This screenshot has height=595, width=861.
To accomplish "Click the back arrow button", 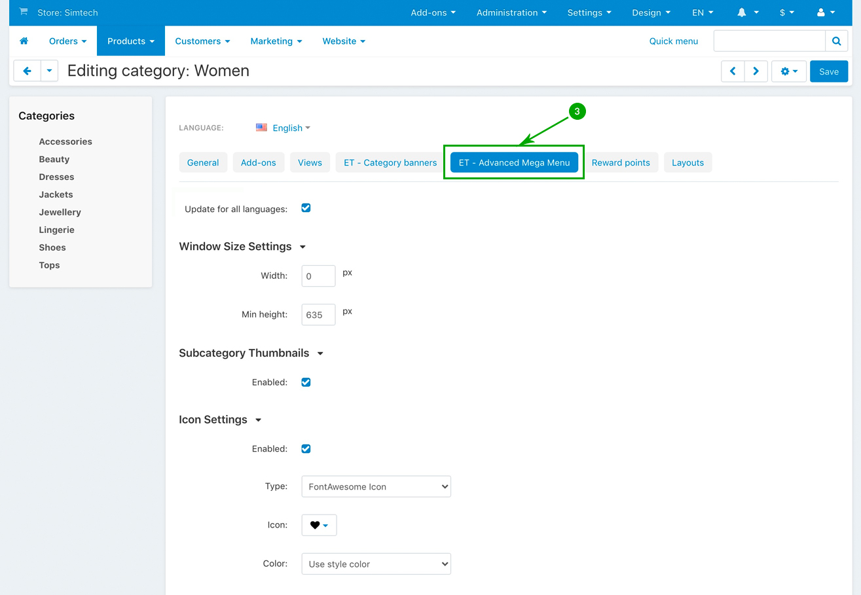I will pos(27,71).
